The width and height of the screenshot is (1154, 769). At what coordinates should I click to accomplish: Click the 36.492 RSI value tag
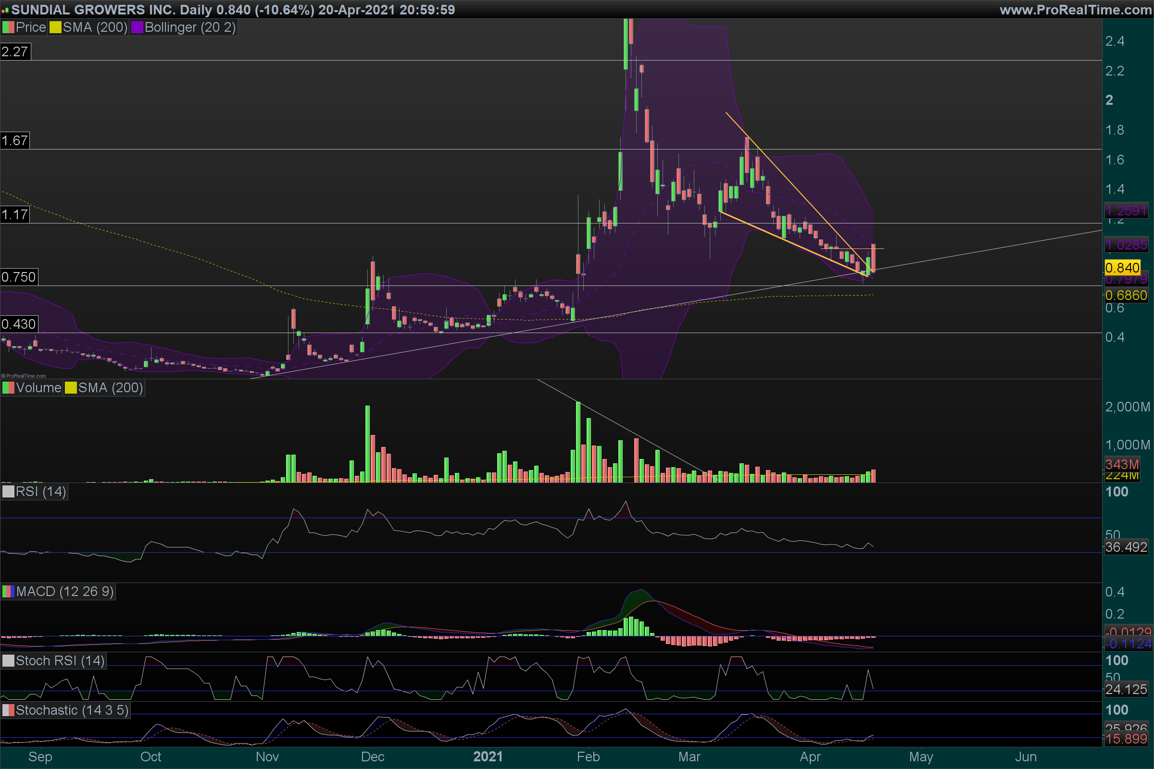[x=1126, y=547]
